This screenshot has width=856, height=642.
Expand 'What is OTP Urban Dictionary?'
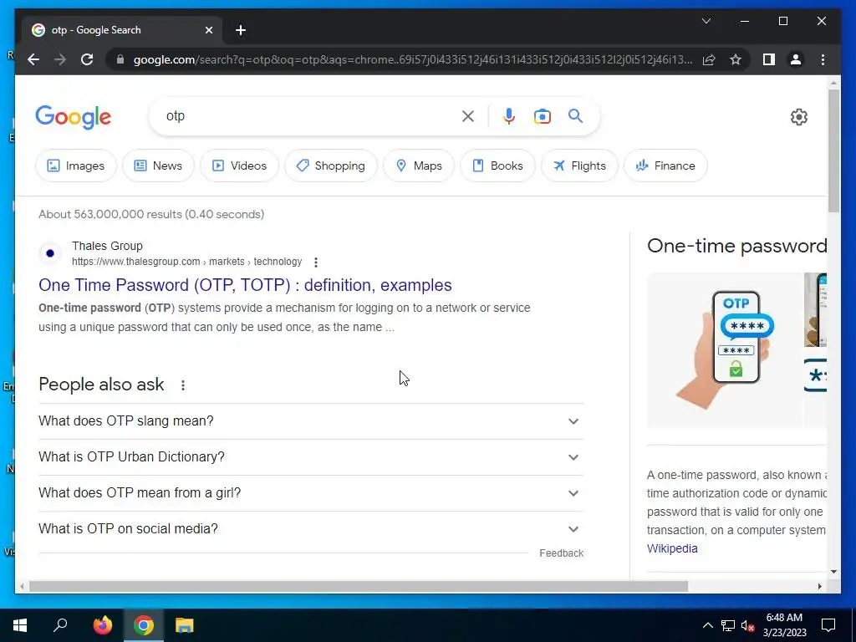pos(311,457)
